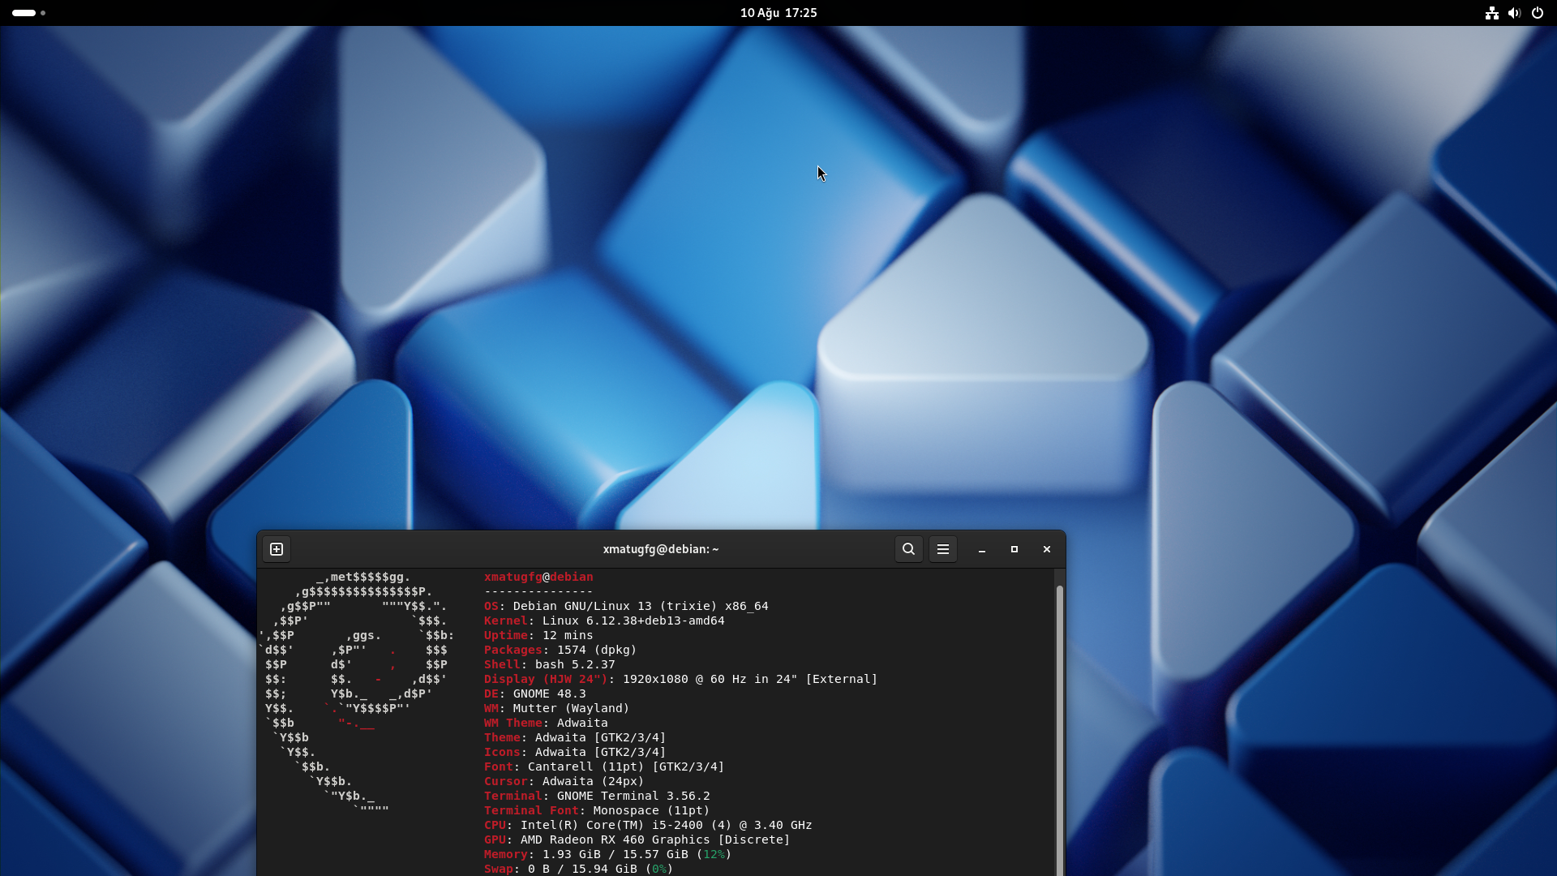Click the network status icon
The height and width of the screenshot is (876, 1557).
(1491, 13)
